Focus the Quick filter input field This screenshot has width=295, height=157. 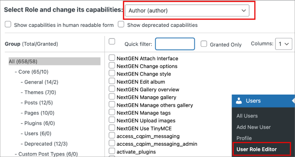click(175, 44)
